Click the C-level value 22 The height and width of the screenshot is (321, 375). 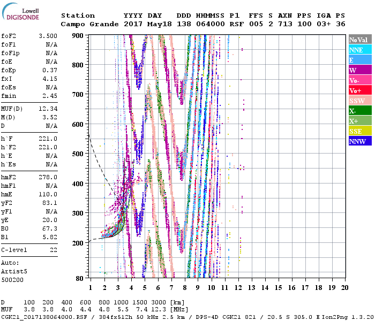54,250
